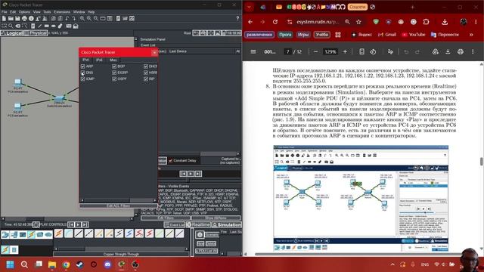Select the Connections lightning device category
Image resolution: width=484 pixels, height=272 pixels.
click(x=31, y=235)
